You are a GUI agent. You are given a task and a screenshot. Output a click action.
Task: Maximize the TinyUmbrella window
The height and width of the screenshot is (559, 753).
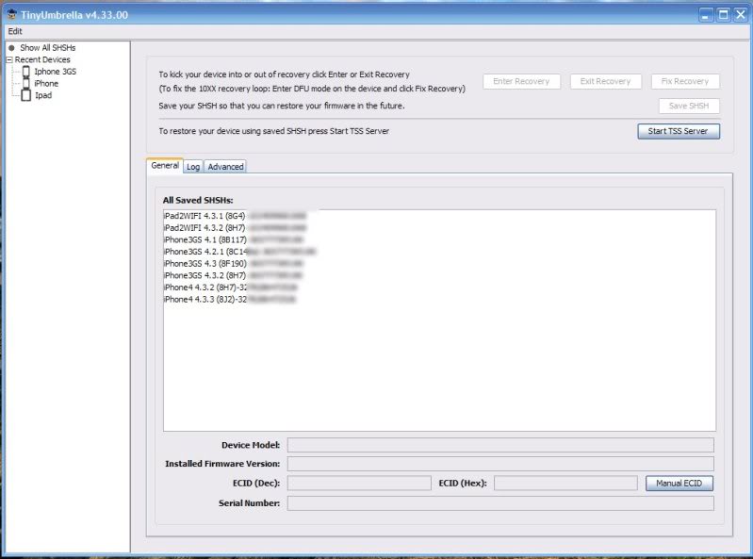pyautogui.click(x=723, y=15)
